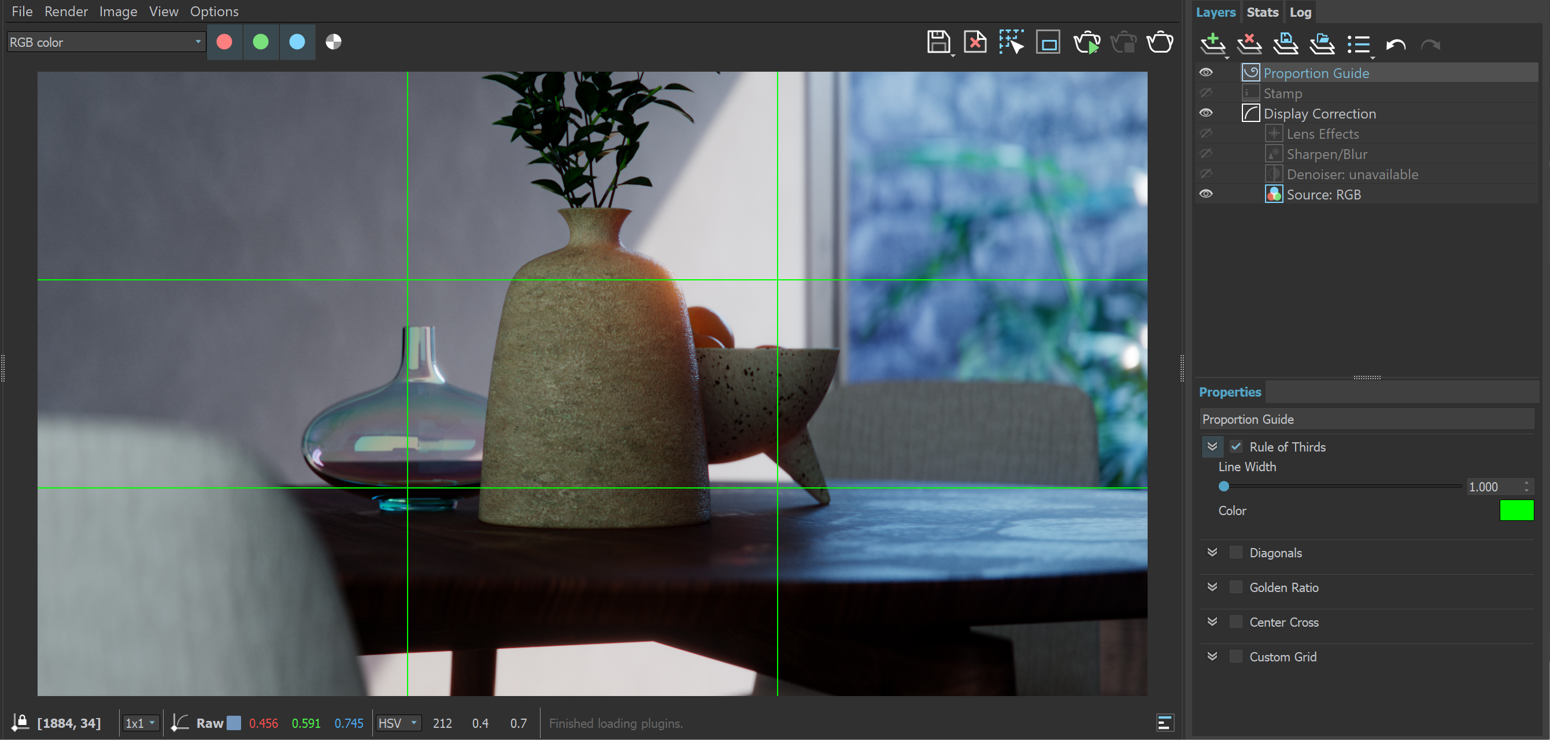Toggle the red channel button
The image size is (1550, 740).
click(224, 42)
